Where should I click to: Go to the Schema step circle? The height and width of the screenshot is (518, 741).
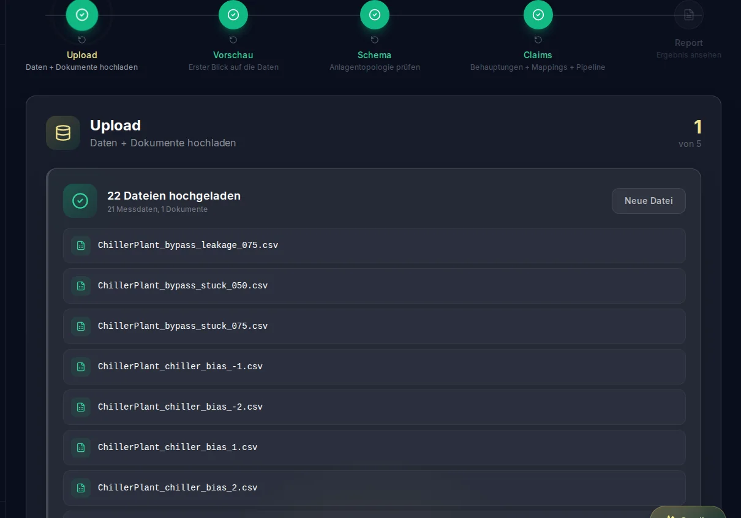pos(375,15)
